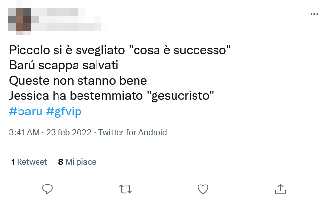View who retweeted via 1 Retweet
The width and height of the screenshot is (330, 203).
click(29, 162)
